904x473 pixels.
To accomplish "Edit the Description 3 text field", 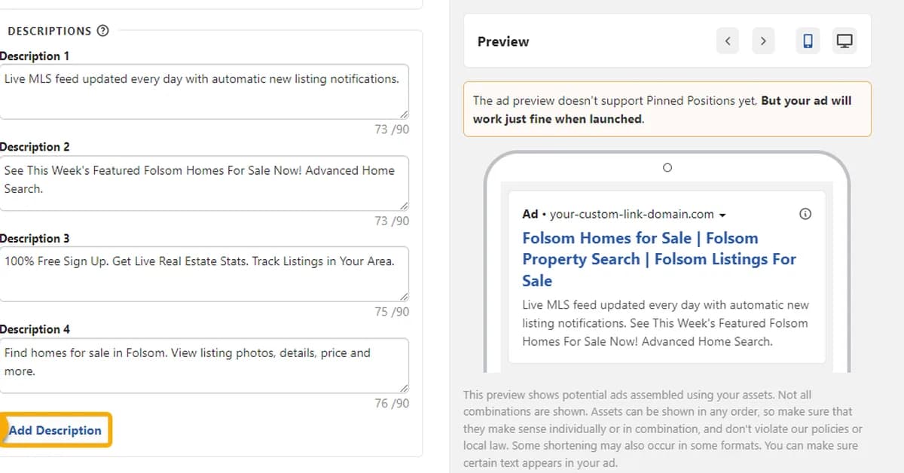I will (x=203, y=274).
